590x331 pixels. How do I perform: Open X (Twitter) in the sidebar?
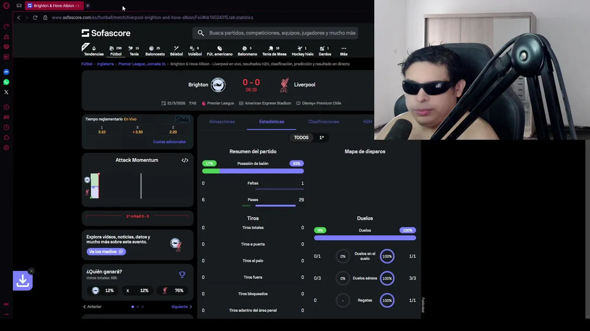click(x=6, y=92)
